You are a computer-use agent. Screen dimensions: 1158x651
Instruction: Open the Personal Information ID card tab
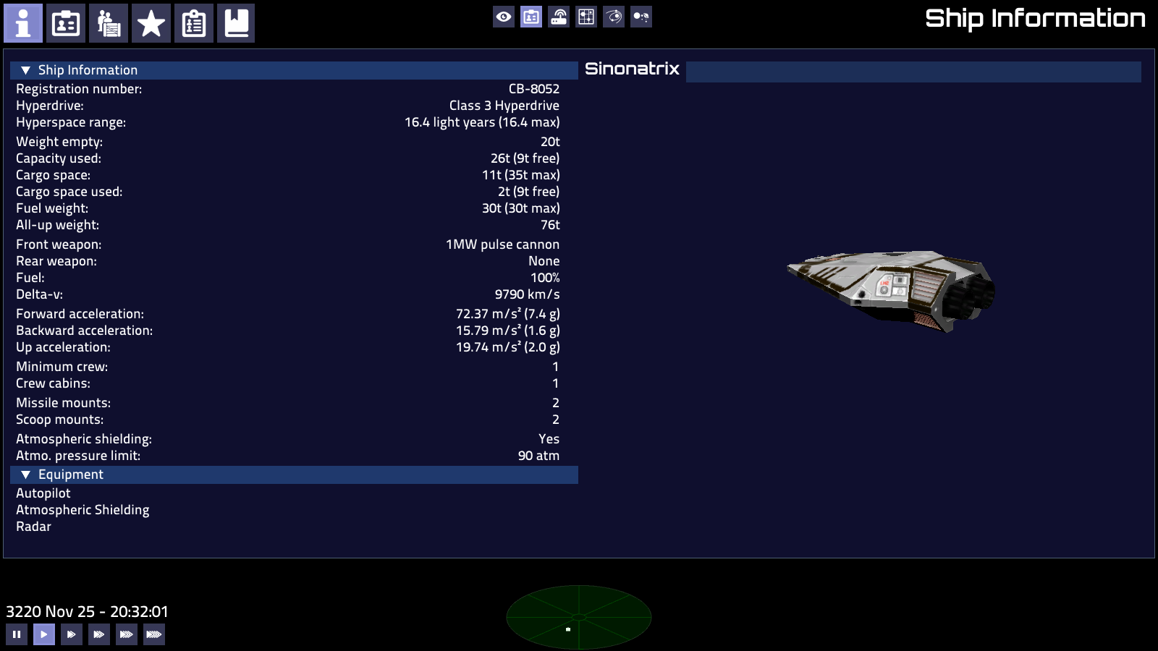(66, 23)
